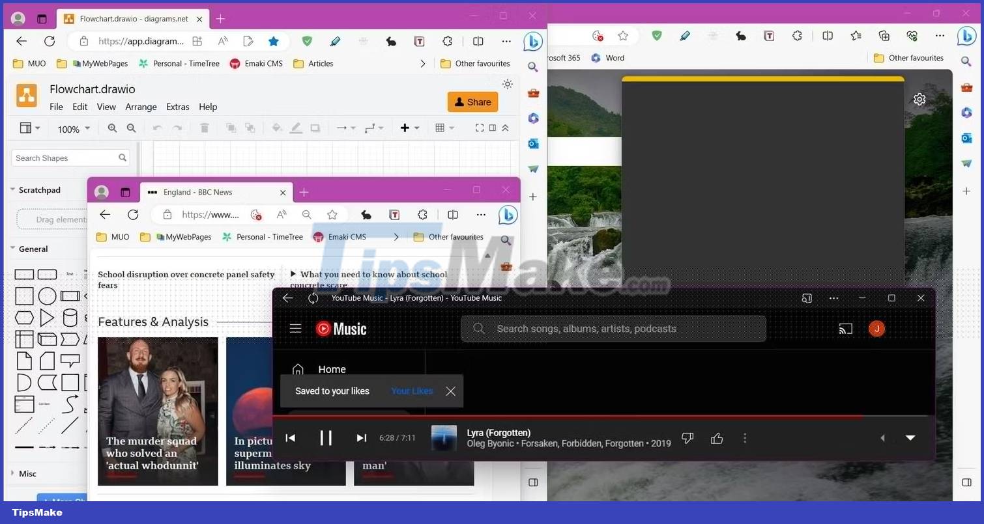Open the waypoints style dropdown in draw.io
This screenshot has width=984, height=524.
[x=373, y=128]
